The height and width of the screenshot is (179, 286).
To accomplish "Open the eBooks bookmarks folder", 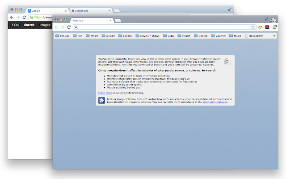I will [x=125, y=36].
